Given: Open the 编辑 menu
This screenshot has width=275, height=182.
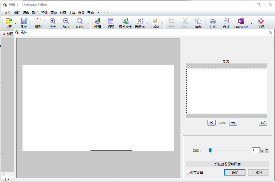Looking at the screenshot, I should click(x=26, y=13).
